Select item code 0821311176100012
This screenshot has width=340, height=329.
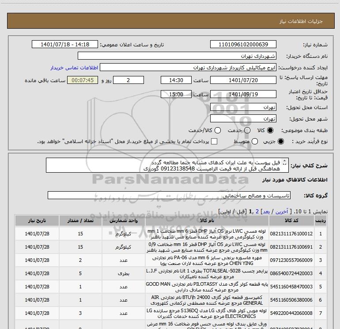pyautogui.click(x=291, y=234)
